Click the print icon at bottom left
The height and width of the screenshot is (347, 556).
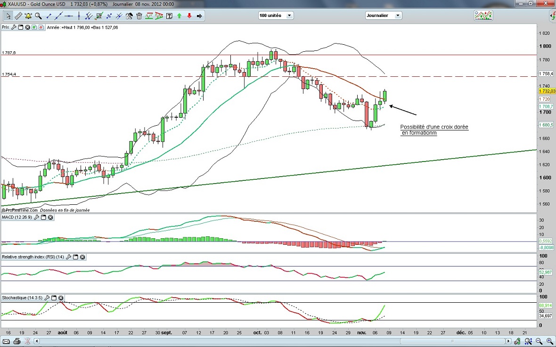point(17,341)
